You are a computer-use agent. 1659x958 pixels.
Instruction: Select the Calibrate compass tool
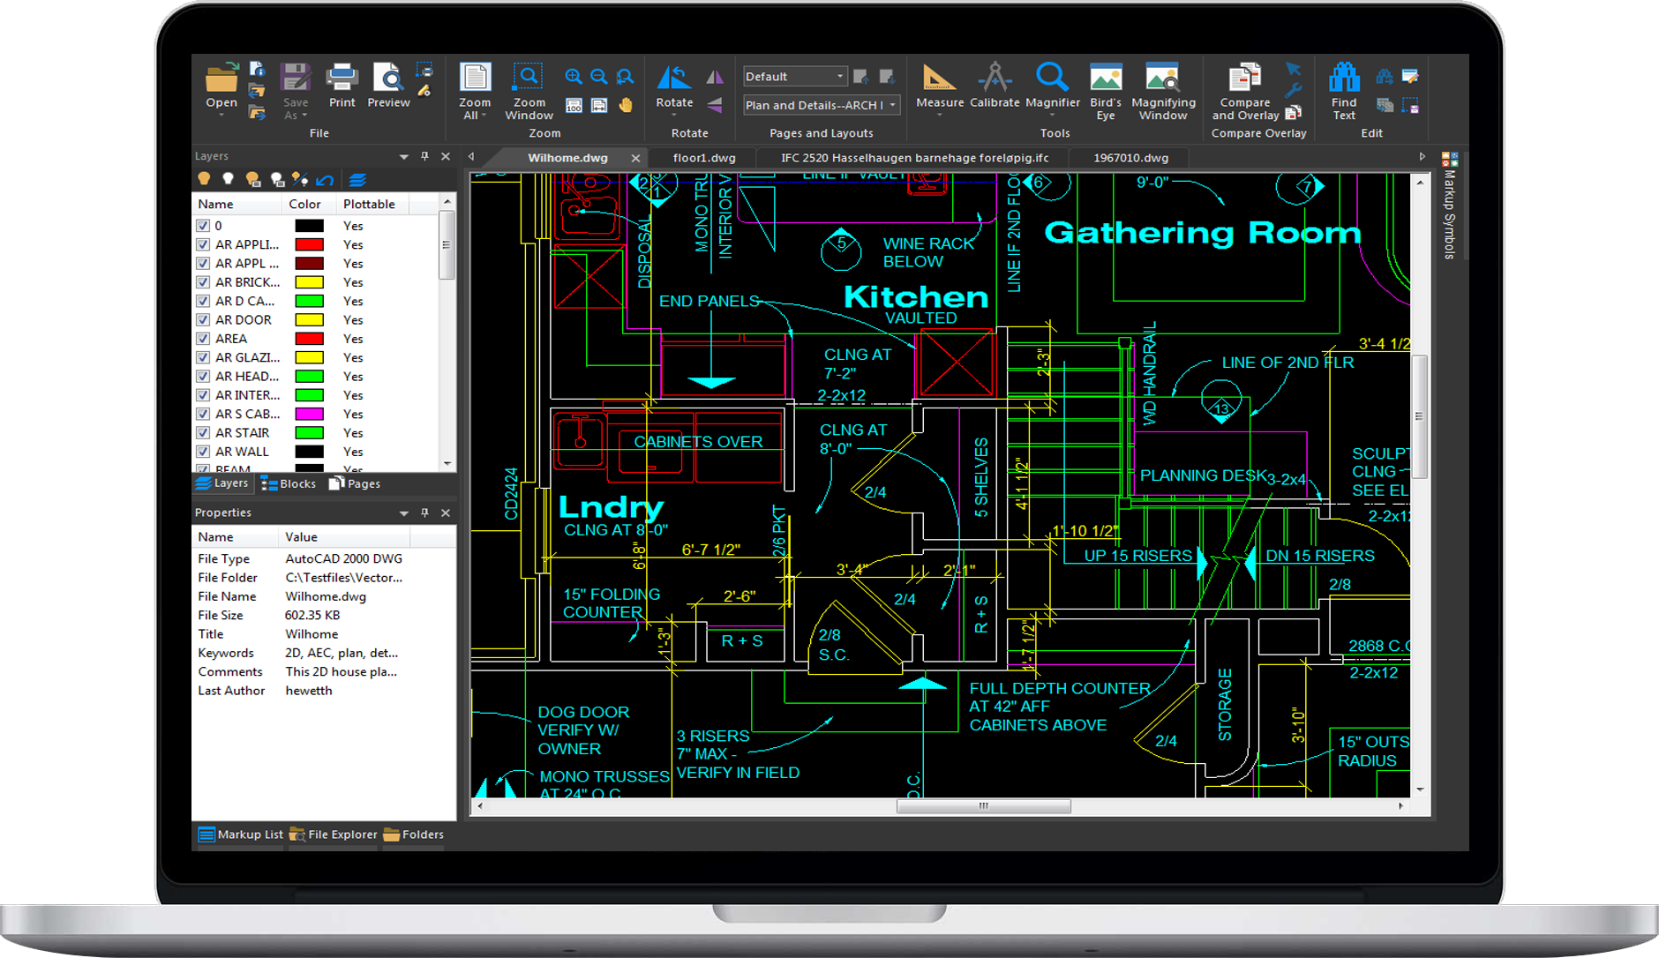coord(995,77)
